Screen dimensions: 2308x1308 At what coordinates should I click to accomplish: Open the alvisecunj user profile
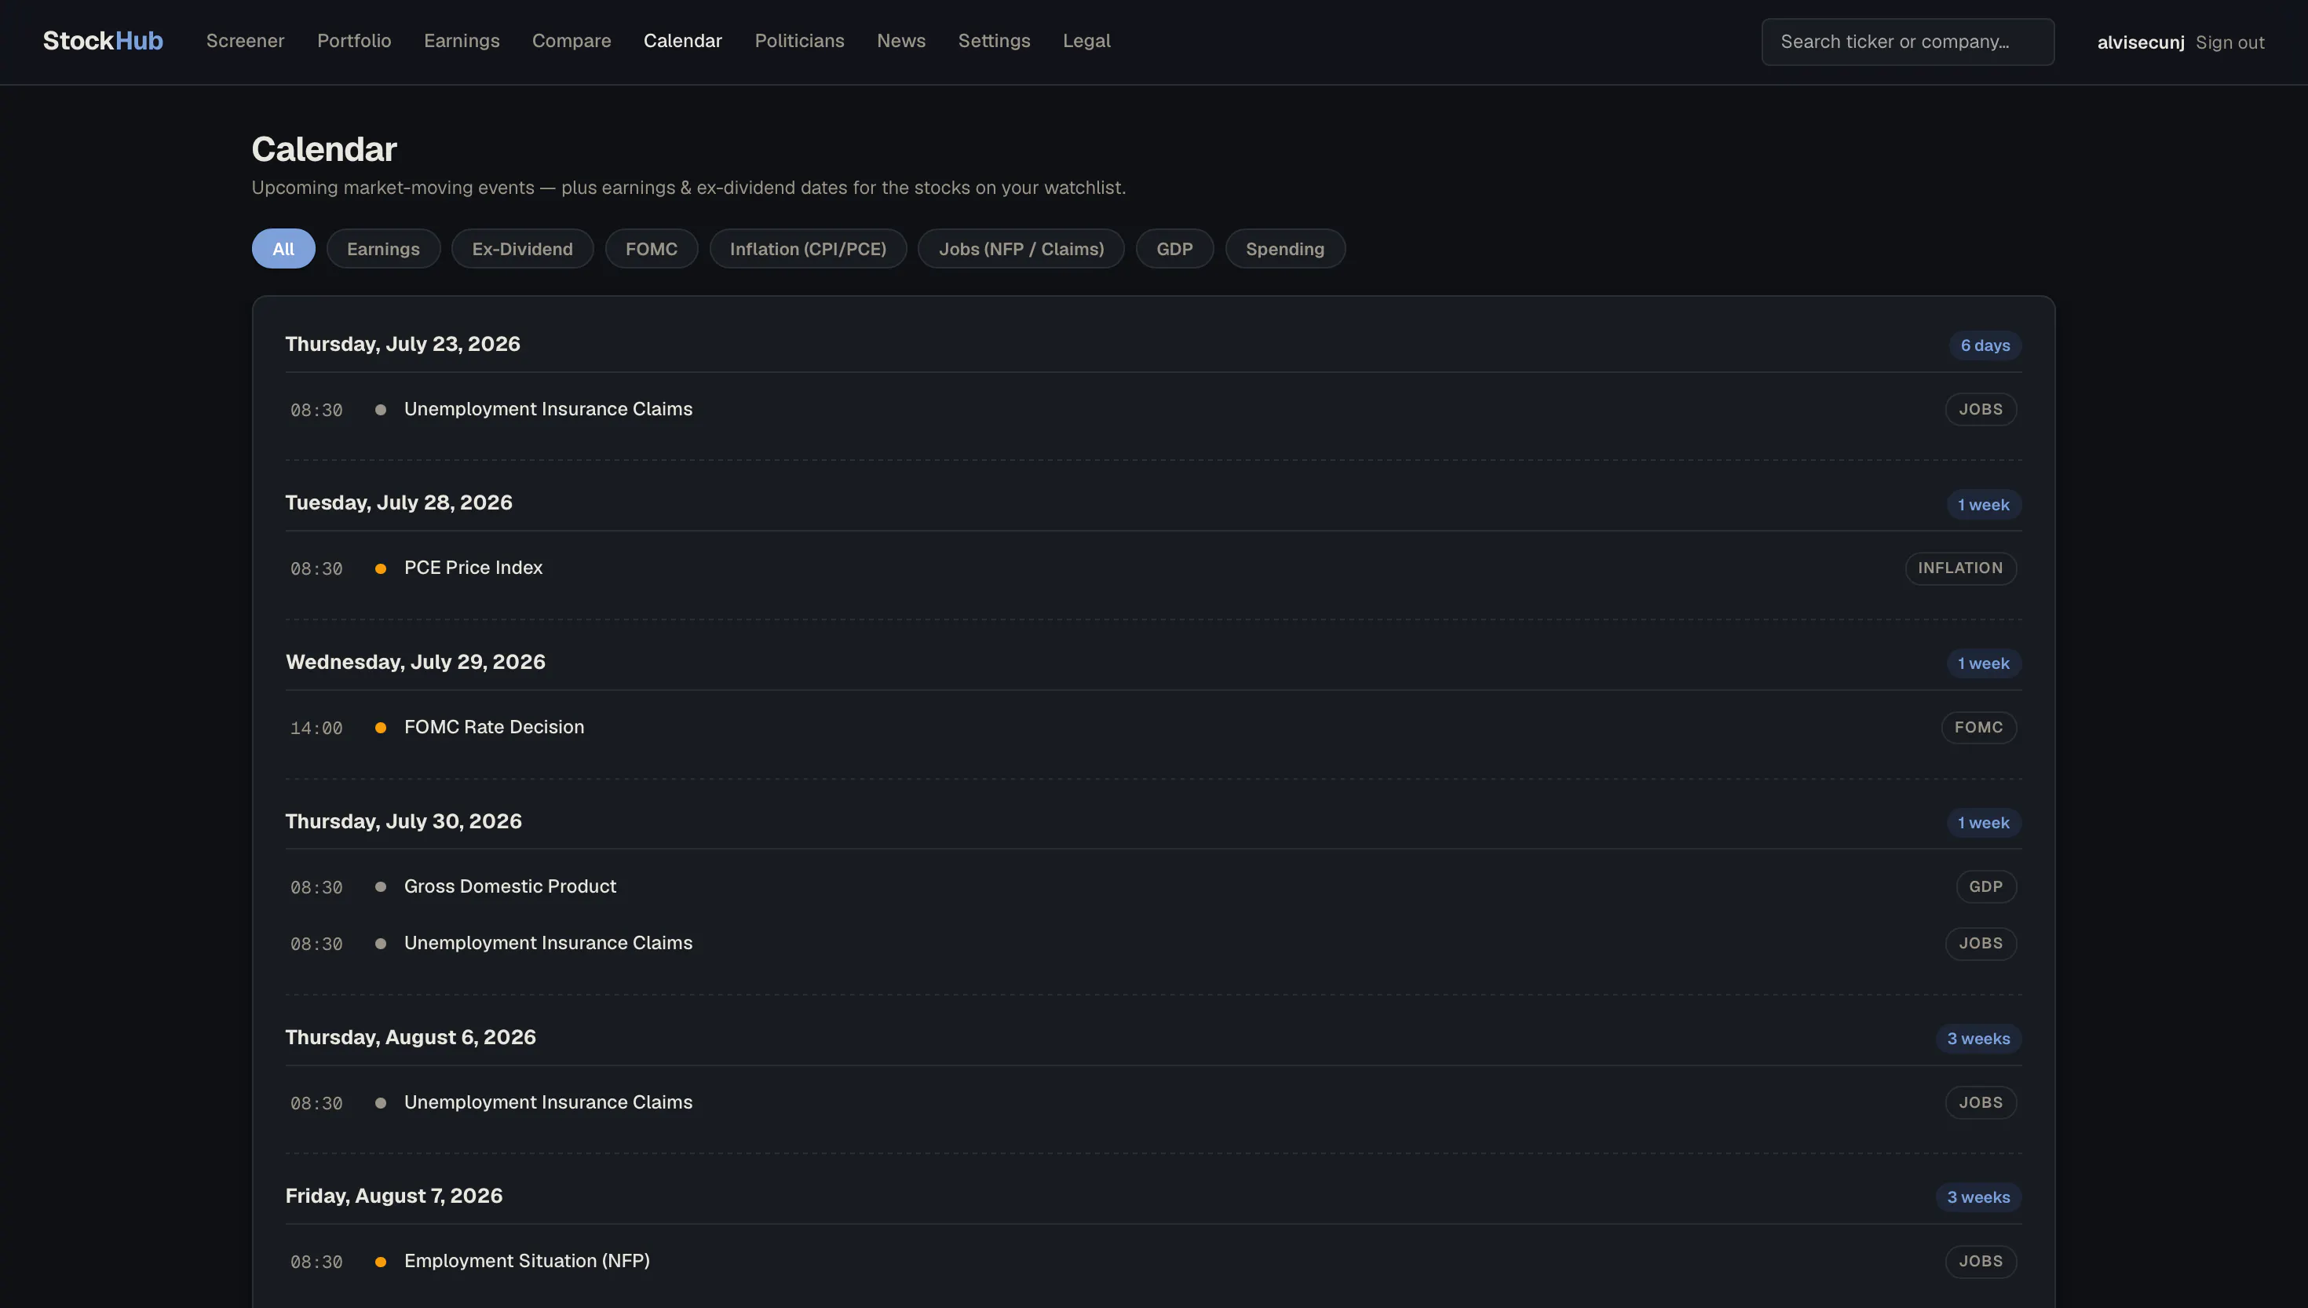point(2140,42)
